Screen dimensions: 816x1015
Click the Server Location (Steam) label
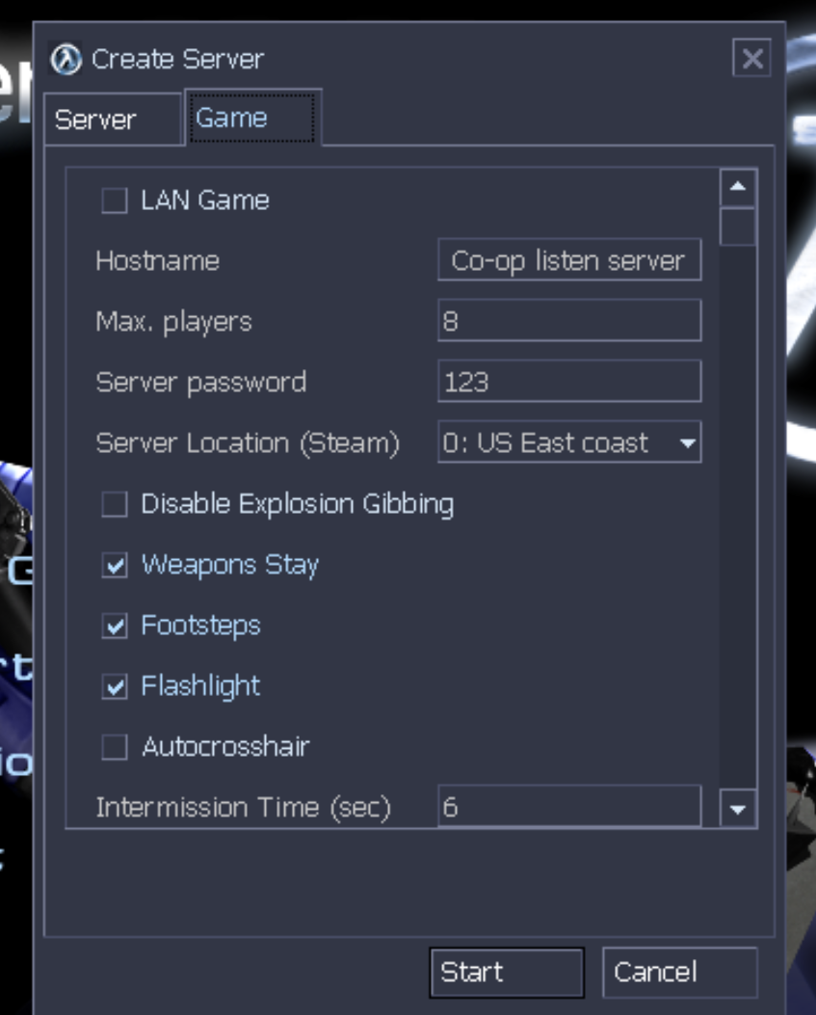[x=248, y=443]
